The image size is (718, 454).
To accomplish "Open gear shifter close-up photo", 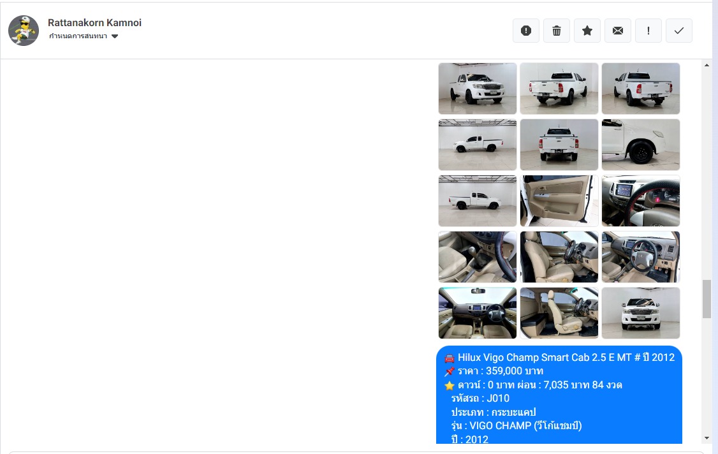I will pyautogui.click(x=478, y=257).
